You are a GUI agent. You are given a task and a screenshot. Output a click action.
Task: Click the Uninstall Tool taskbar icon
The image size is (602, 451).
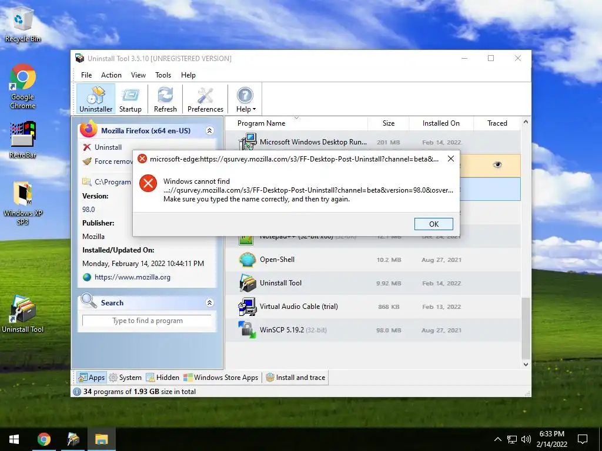(x=73, y=439)
